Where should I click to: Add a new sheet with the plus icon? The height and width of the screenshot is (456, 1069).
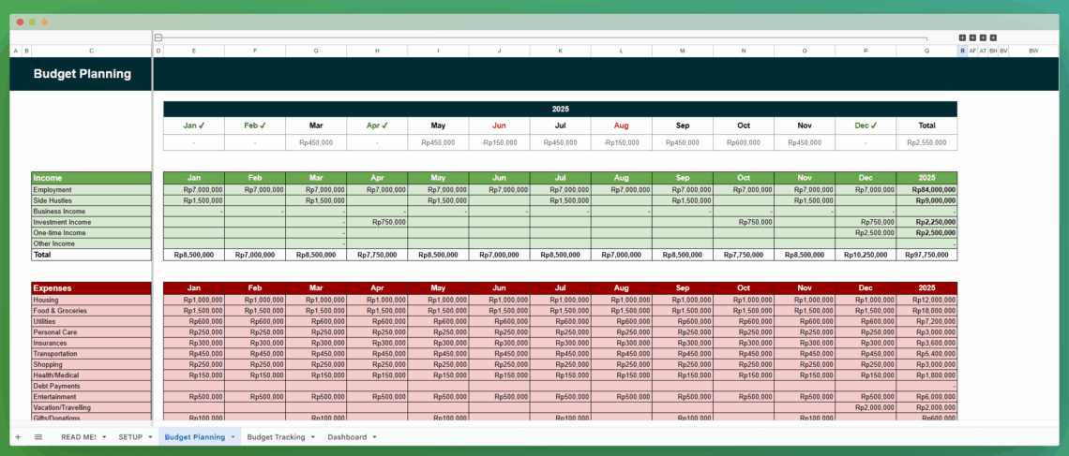pos(18,437)
